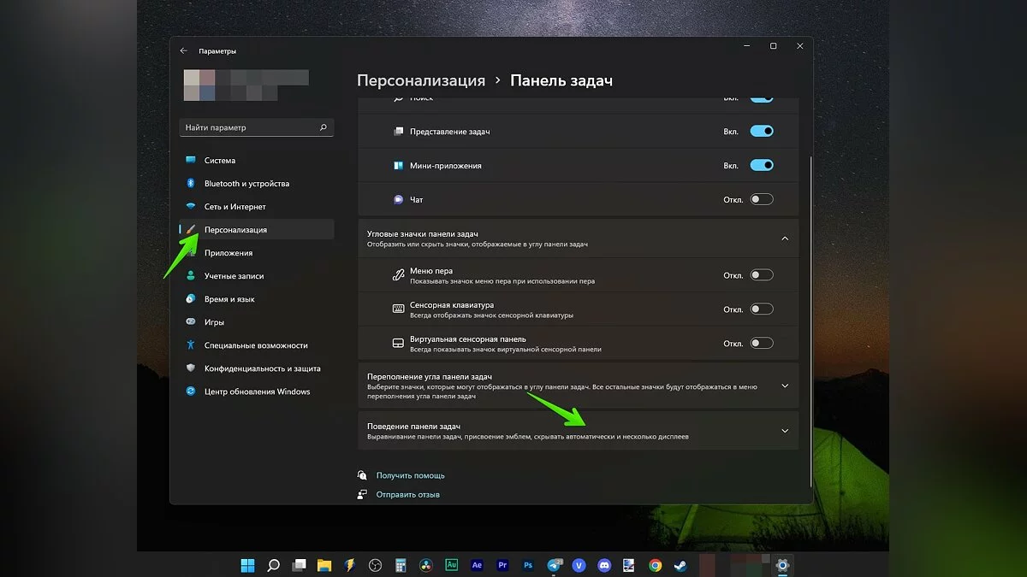Click the Windows Start button
Viewport: 1027px width, 577px height.
(x=247, y=565)
